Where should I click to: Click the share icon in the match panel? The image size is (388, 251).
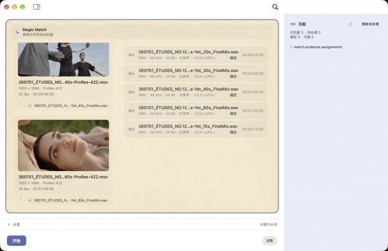pyautogui.click(x=351, y=24)
